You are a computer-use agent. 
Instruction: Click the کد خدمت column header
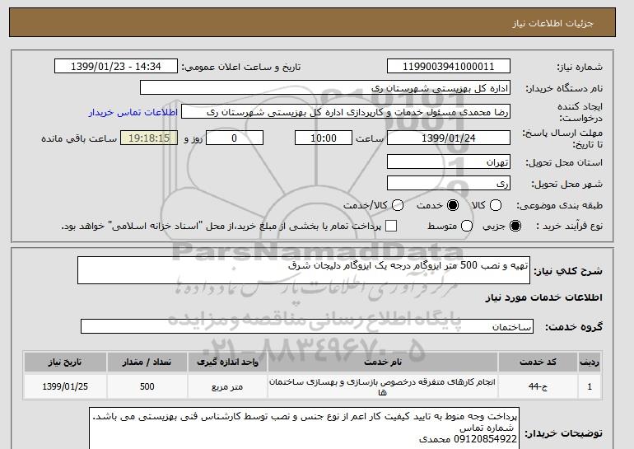pyautogui.click(x=538, y=362)
